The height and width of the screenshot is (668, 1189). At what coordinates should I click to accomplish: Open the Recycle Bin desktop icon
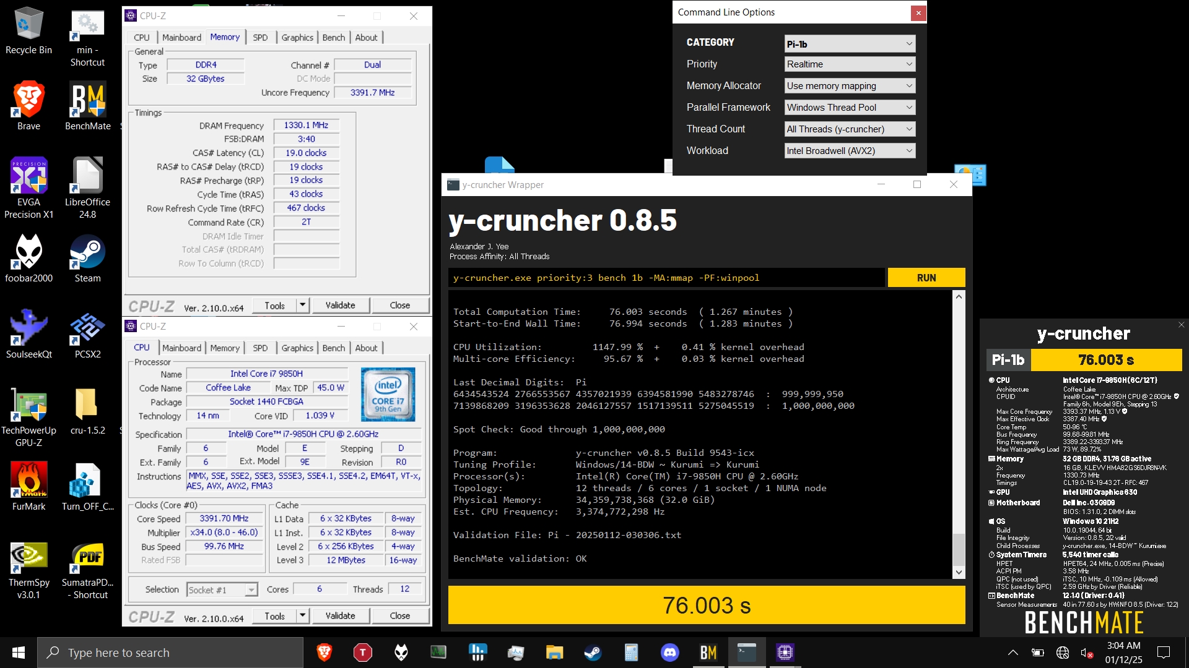click(28, 31)
